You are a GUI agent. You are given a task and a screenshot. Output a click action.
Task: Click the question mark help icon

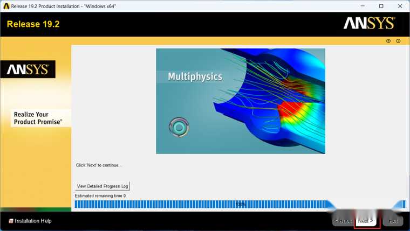click(x=388, y=41)
